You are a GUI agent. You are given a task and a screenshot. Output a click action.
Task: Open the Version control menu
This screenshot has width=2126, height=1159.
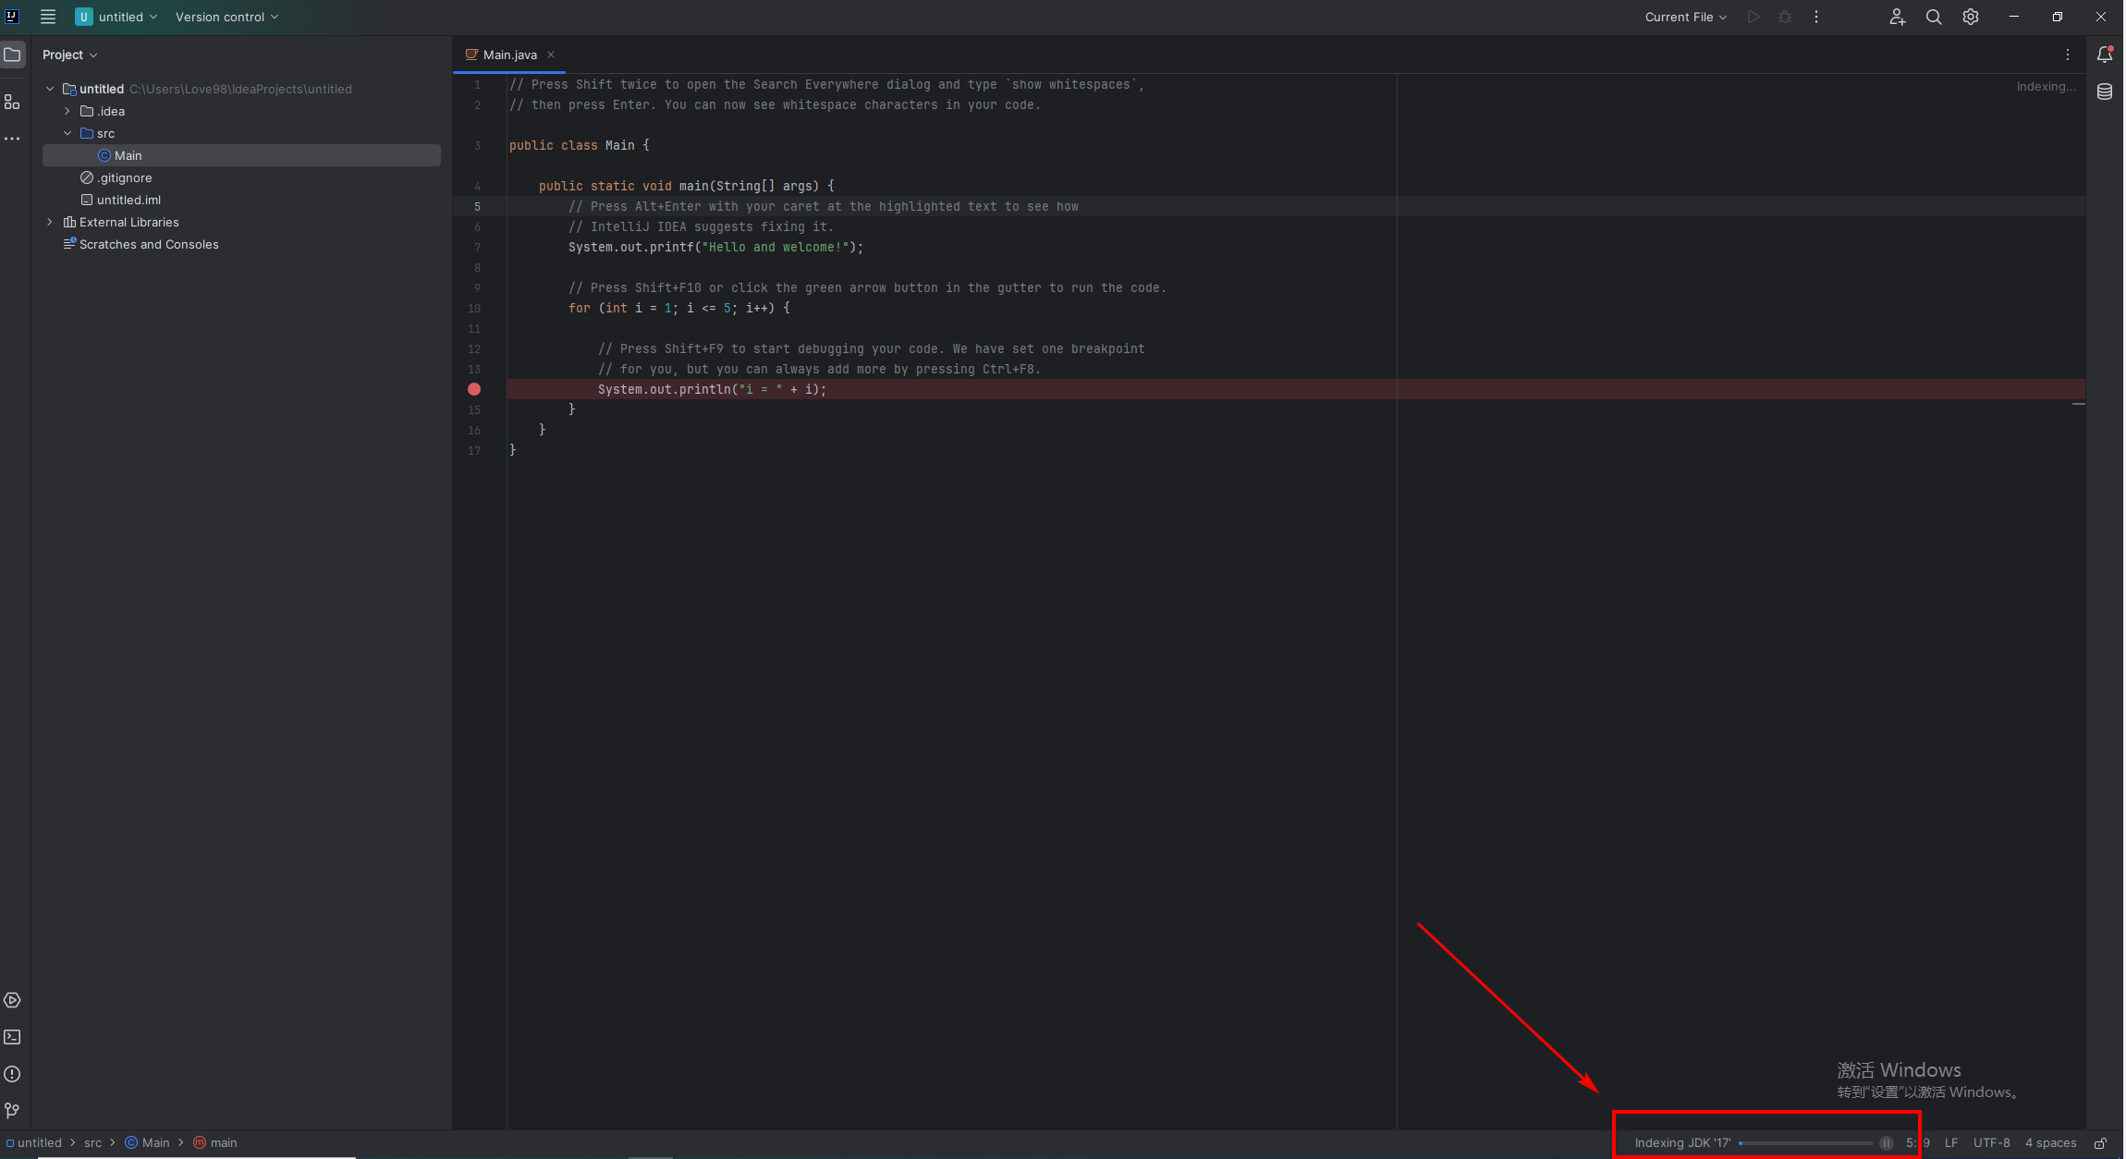point(226,17)
